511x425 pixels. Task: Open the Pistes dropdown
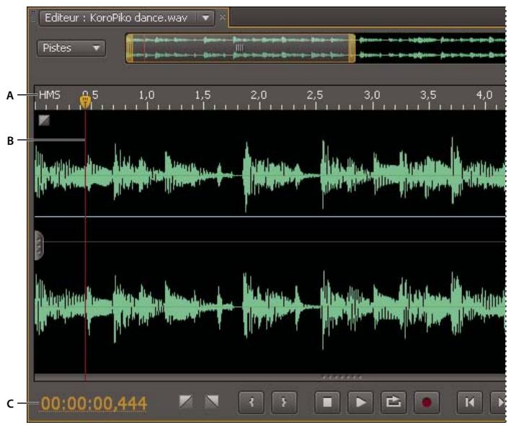pos(71,48)
